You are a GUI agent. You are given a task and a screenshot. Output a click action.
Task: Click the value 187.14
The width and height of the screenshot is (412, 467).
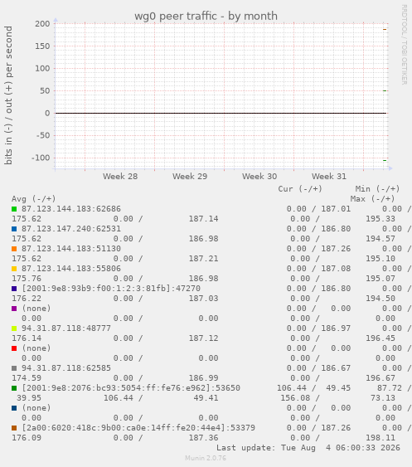click(204, 219)
